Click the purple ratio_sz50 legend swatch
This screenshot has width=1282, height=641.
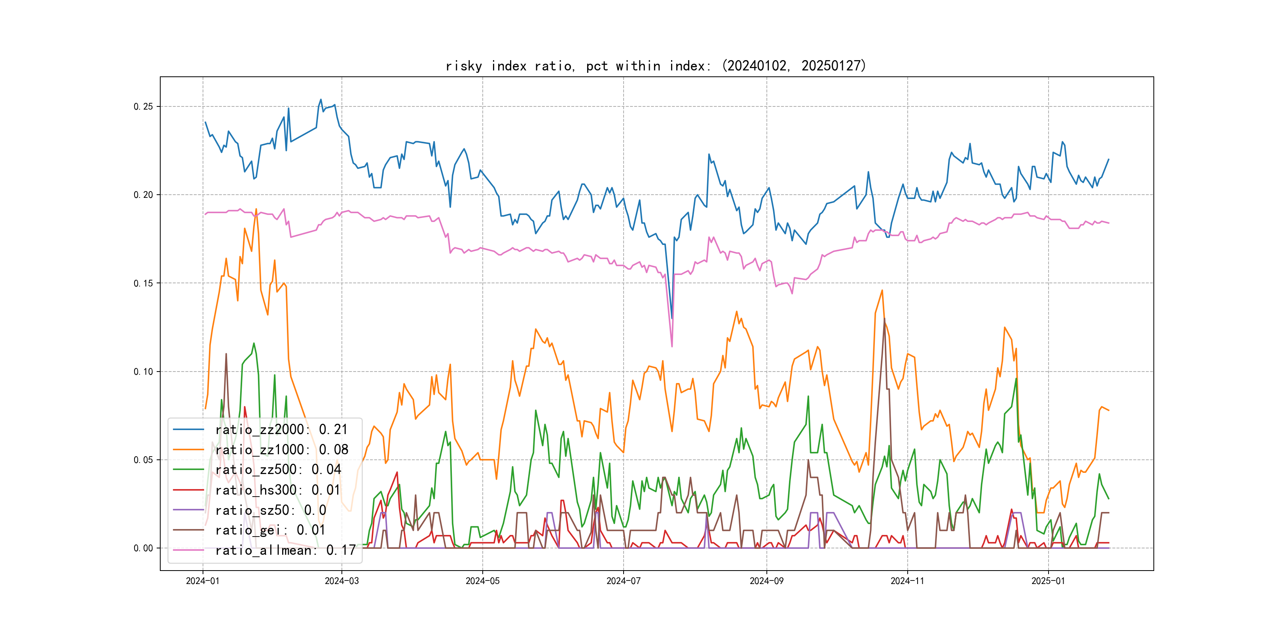pyautogui.click(x=188, y=510)
